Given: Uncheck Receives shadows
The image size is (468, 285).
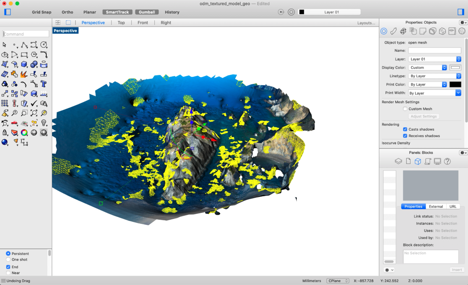Looking at the screenshot, I should pyautogui.click(x=405, y=136).
